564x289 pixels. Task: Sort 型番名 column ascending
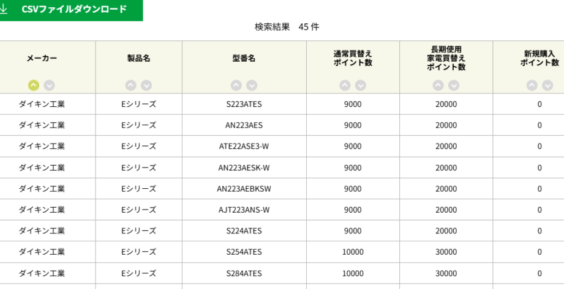click(x=236, y=86)
